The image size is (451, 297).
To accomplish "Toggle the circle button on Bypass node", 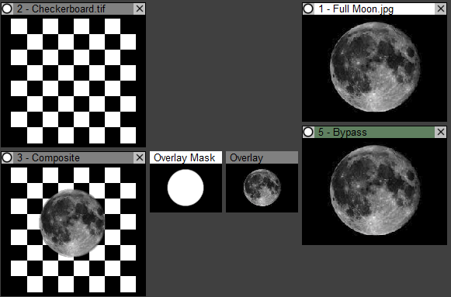I will tap(308, 132).
